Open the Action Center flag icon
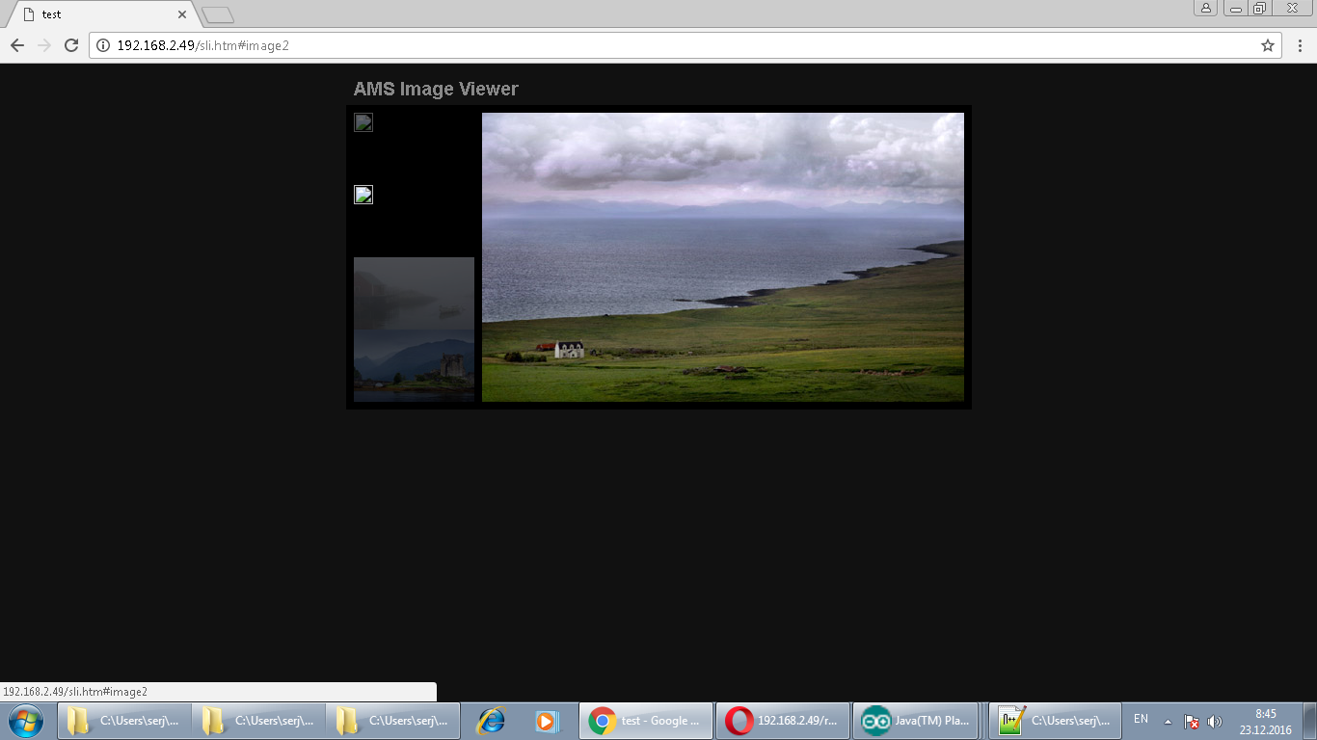The image size is (1317, 740). pyautogui.click(x=1192, y=722)
